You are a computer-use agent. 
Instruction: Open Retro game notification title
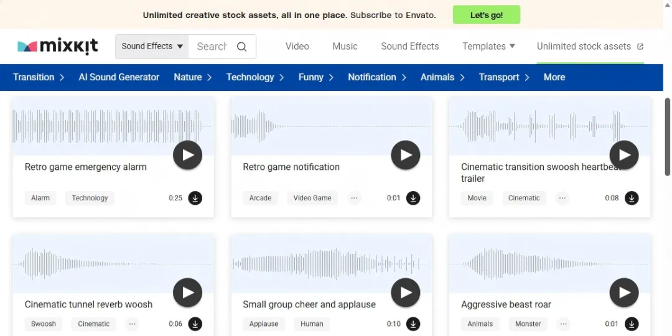pos(291,167)
